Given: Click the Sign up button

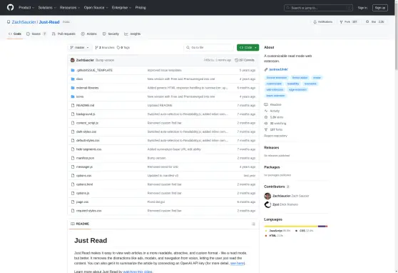Looking at the screenshot, I should [380, 8].
